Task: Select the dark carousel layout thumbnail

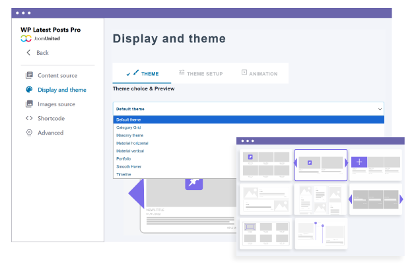Action: (x=376, y=199)
